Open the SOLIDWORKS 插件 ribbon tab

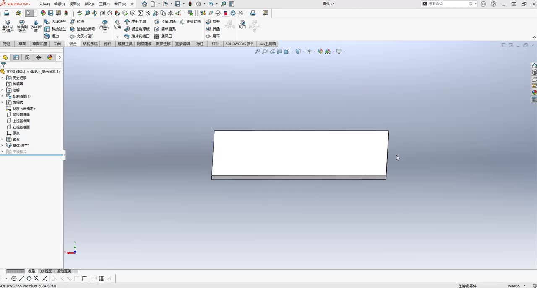tap(240, 44)
